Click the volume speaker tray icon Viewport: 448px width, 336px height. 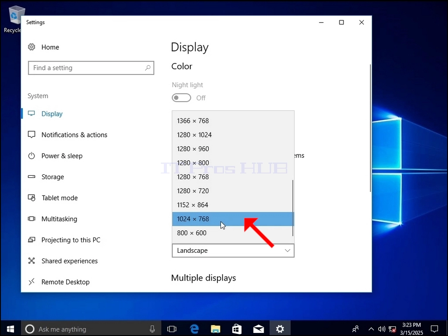coord(381,329)
